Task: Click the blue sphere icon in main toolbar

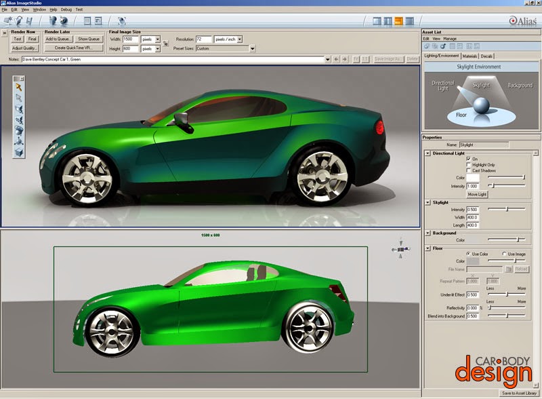Action: point(53,21)
